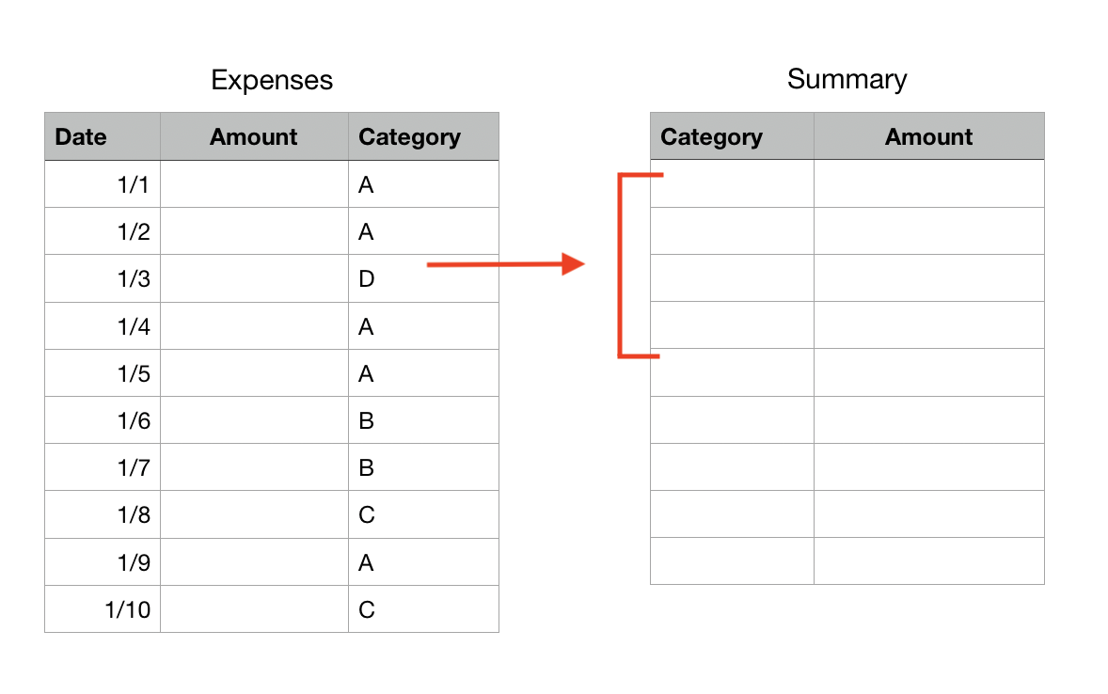Select the Amount header in Summary table
The height and width of the screenshot is (694, 1108).
928,137
